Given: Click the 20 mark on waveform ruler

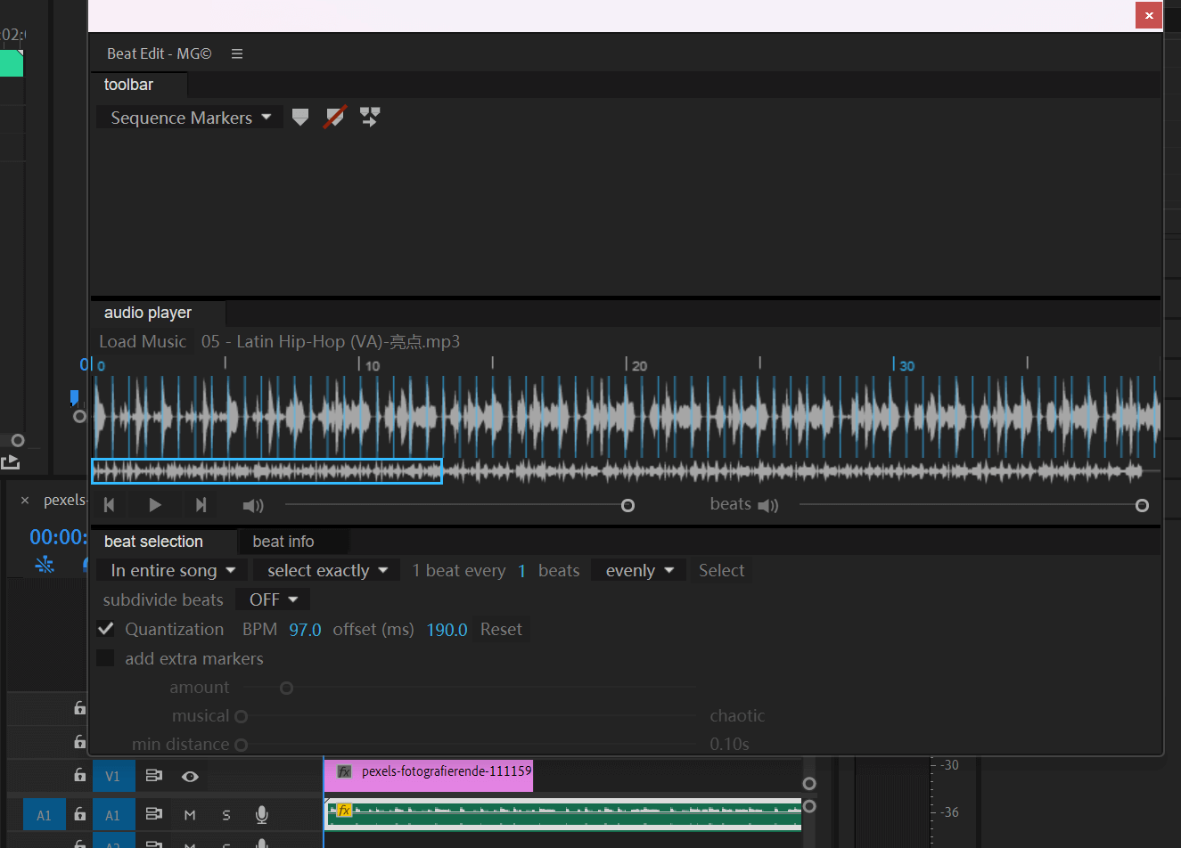Looking at the screenshot, I should coord(639,365).
